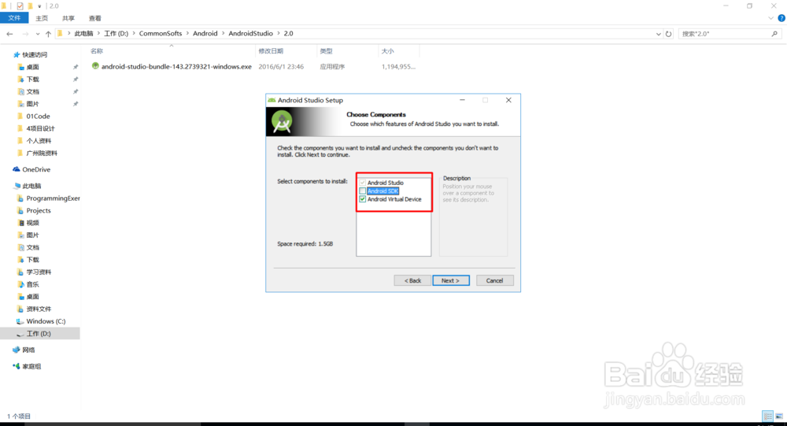Click the < Back button in setup
The width and height of the screenshot is (787, 426).
[412, 280]
